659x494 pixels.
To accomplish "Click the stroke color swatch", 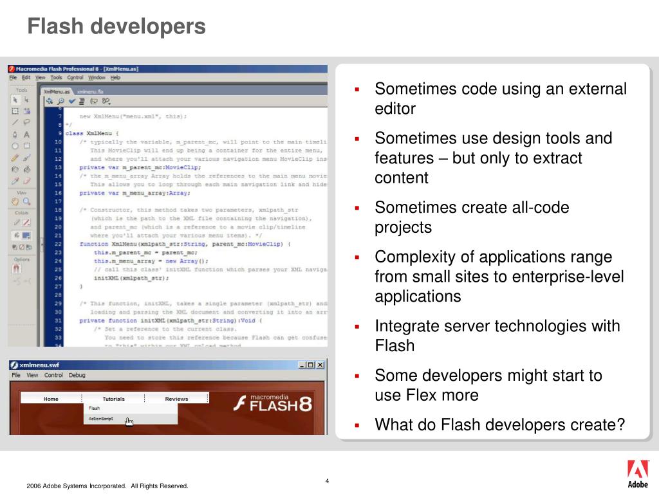I will [x=26, y=223].
